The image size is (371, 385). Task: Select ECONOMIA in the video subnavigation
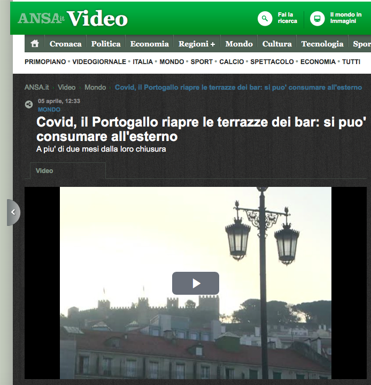[318, 61]
